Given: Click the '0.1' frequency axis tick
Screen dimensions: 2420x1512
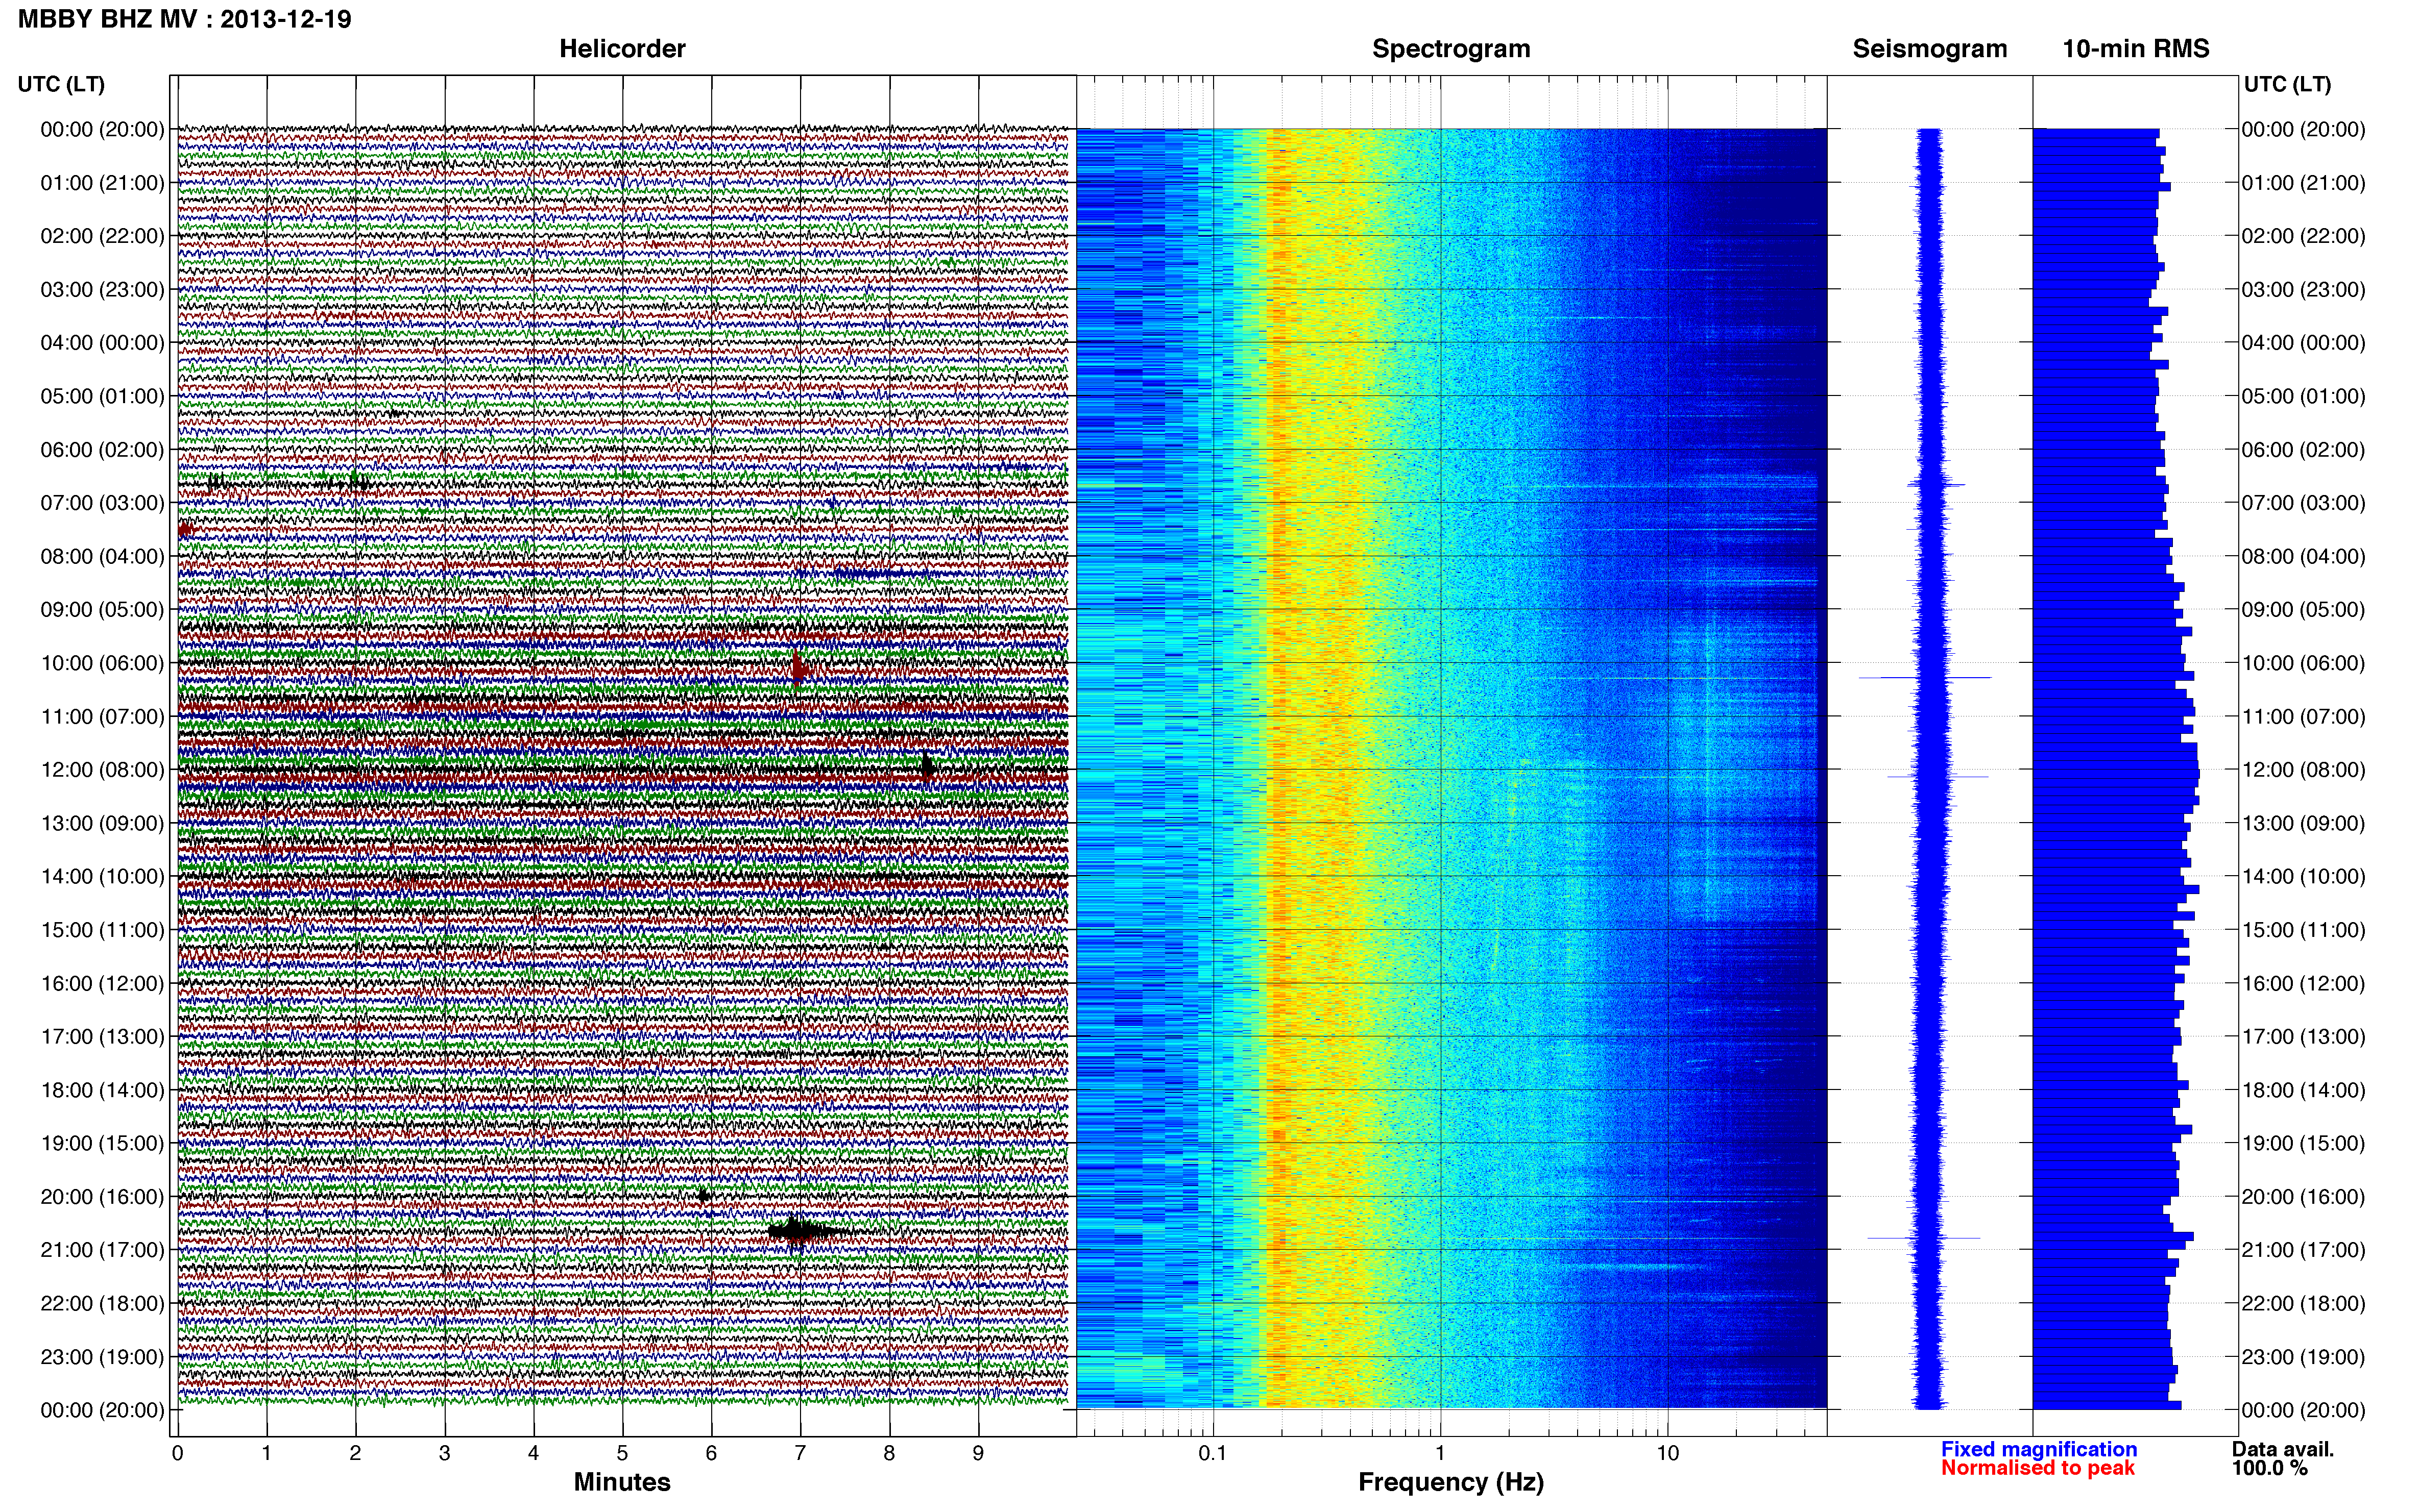Looking at the screenshot, I should [1213, 1453].
